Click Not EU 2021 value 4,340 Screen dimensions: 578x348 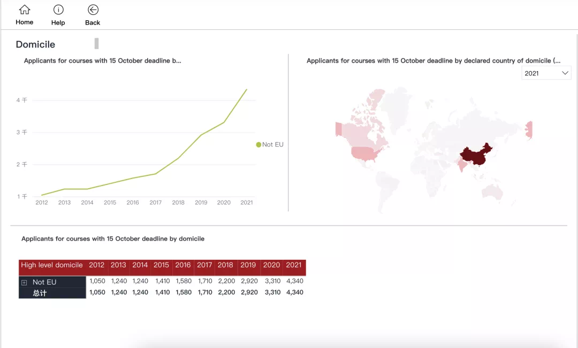coord(295,281)
